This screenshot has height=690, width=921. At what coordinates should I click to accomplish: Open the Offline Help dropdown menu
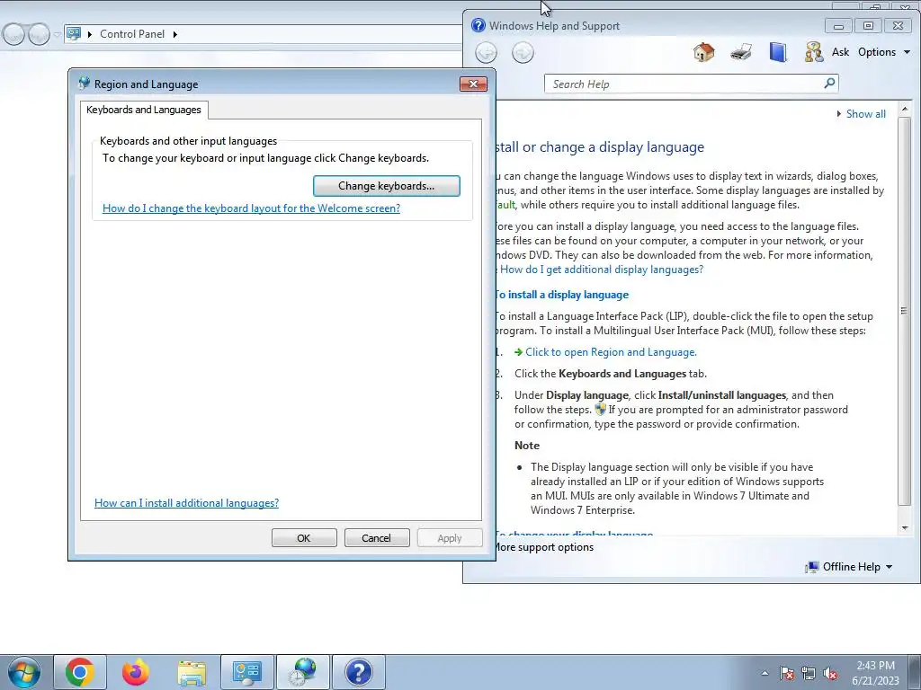857,567
